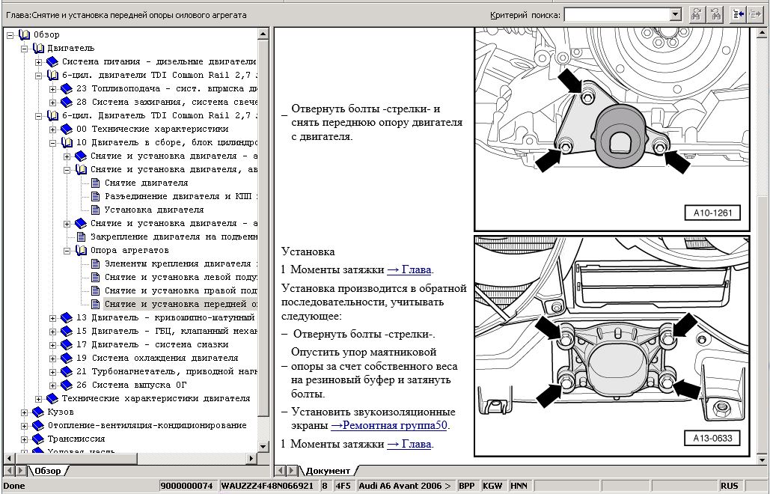770x494 pixels.
Task: Select Снятие и установка левой поду item
Action: [x=181, y=278]
